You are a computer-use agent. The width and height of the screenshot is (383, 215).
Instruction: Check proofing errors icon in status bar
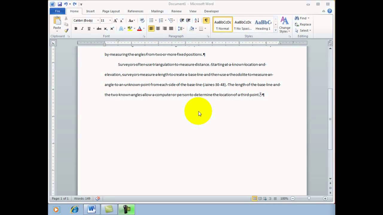[x=98, y=199]
